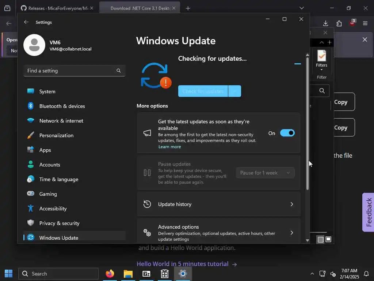The height and width of the screenshot is (281, 374).
Task: Close the Download .NET Core tab
Action: click(x=174, y=8)
